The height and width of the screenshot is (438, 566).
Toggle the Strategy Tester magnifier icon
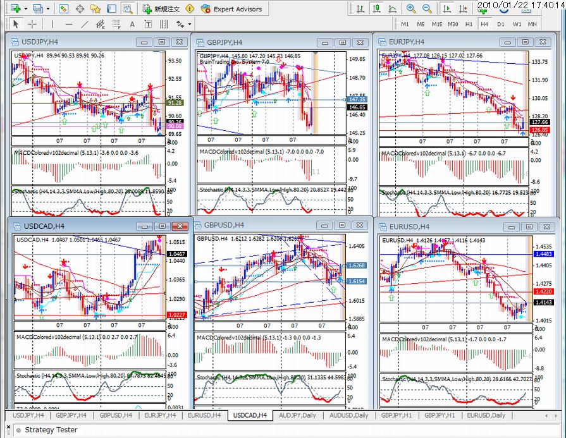pos(127,9)
